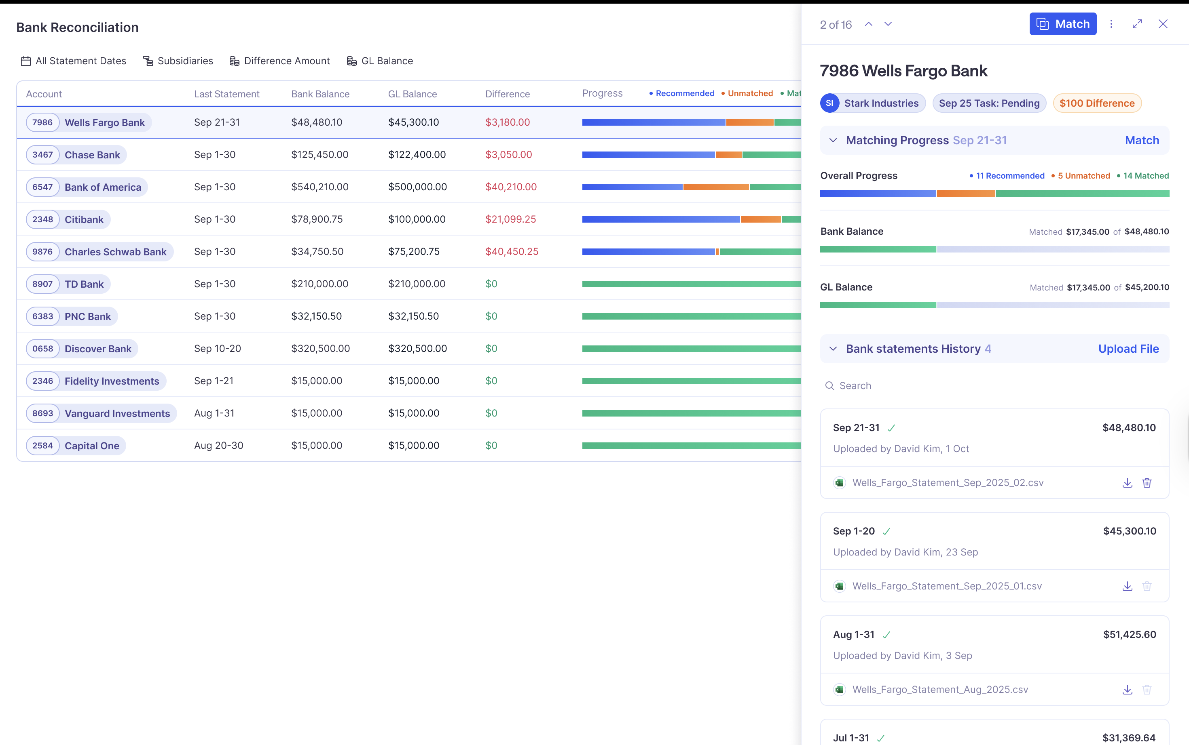
Task: Navigate to previous account with up chevron
Action: (x=868, y=24)
